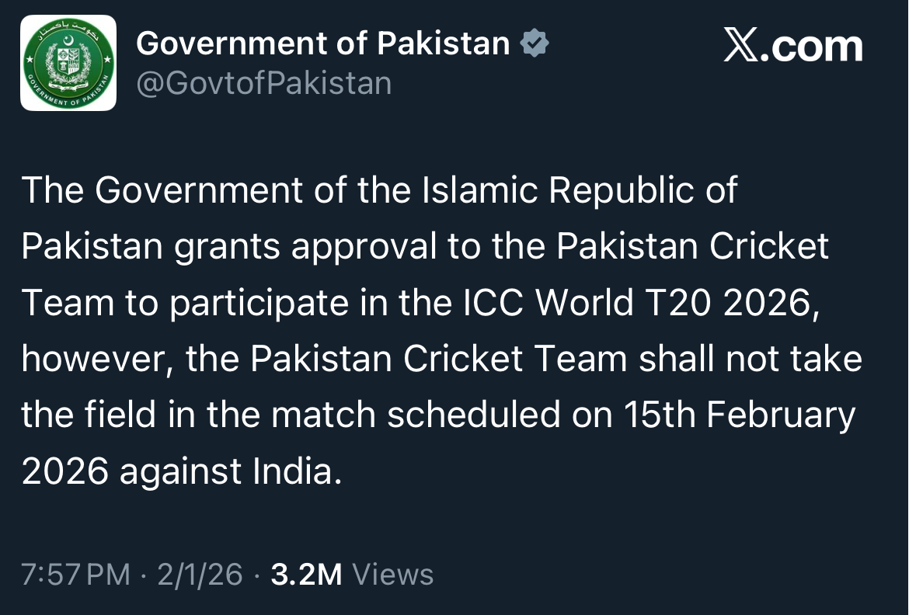Click "match scheduled" in the post text
Viewport: 909px width, 615px height.
pos(410,415)
